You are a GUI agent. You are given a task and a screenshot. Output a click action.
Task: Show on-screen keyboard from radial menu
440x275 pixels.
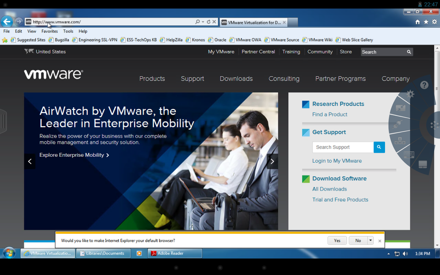pos(409,155)
